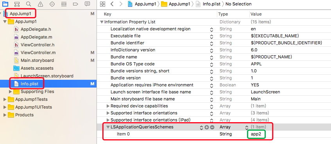Show the Breakpoint navigator icon
The width and height of the screenshot is (331, 144).
75,4
